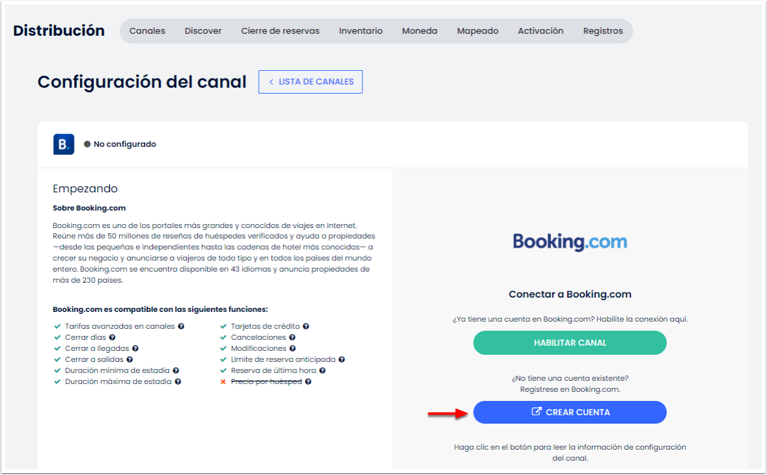Click the Booking.com 'B' channel logo icon
The height and width of the screenshot is (475, 767).
[64, 144]
